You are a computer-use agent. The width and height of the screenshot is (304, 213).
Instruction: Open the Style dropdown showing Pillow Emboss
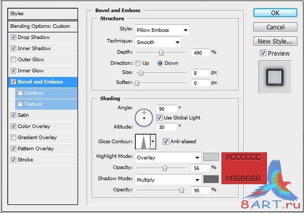162,30
